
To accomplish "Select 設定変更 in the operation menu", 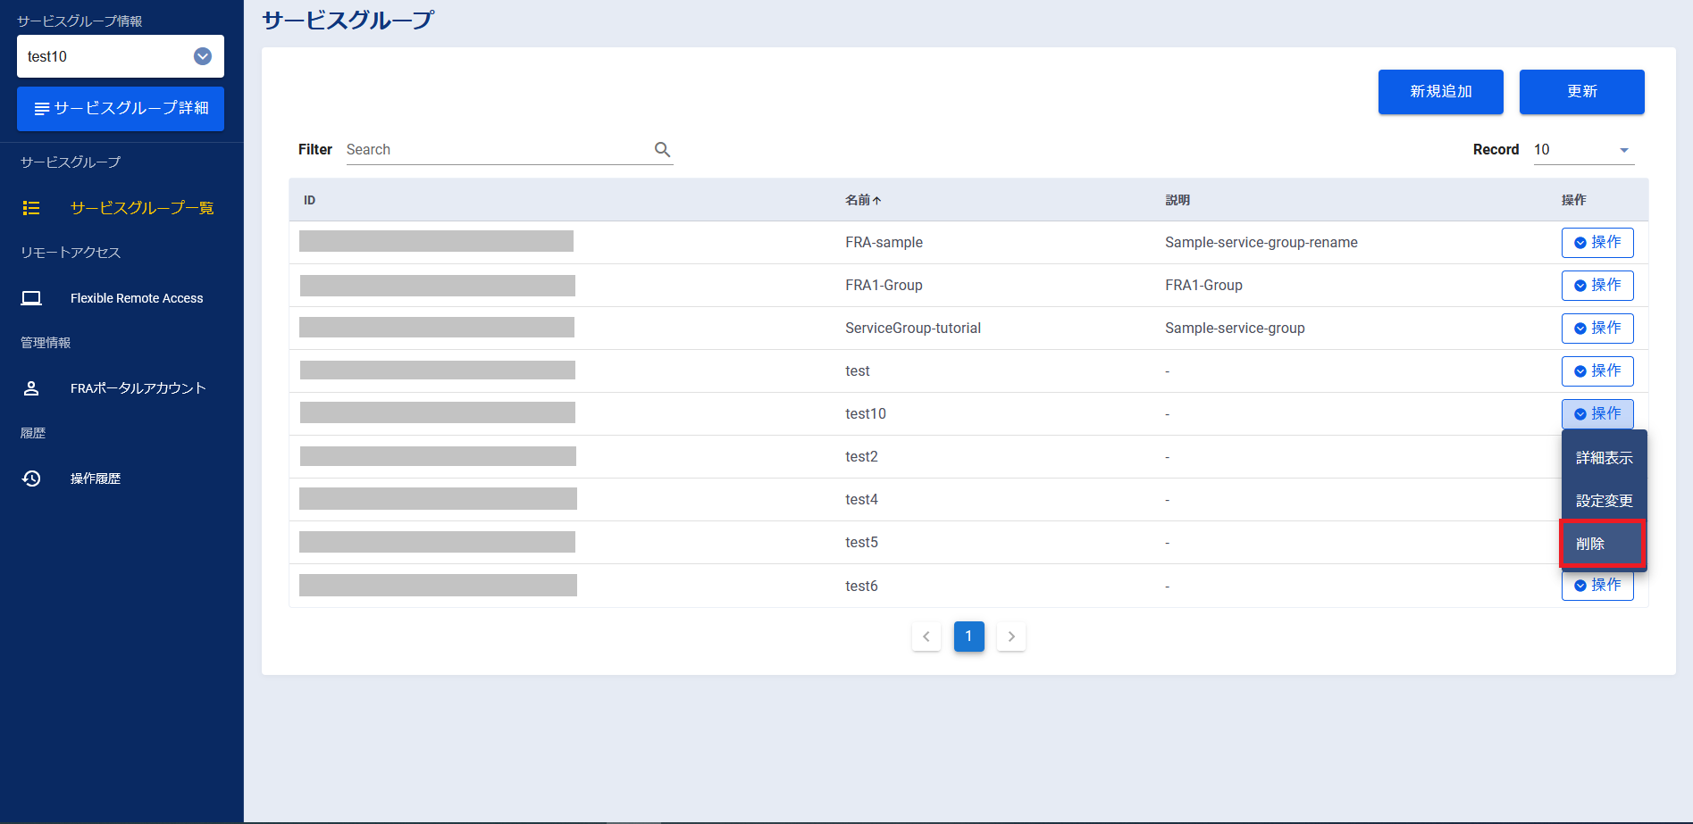I will pos(1604,501).
